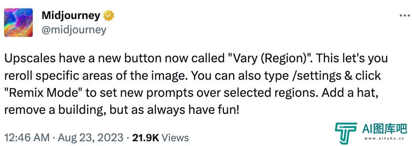
Task: Click the gold verified badge
Action: point(109,16)
